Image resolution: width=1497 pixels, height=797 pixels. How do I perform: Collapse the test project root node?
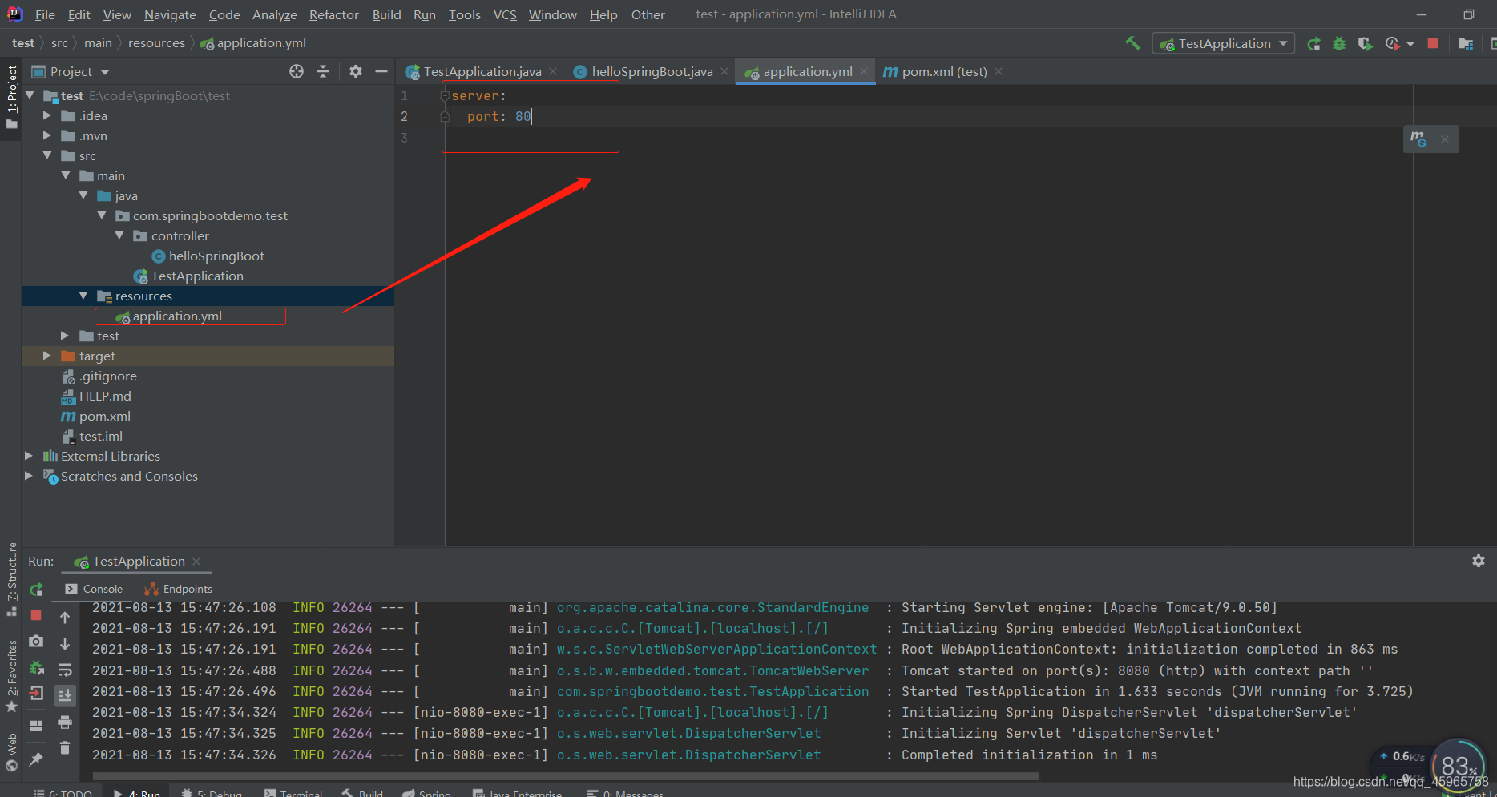click(x=30, y=95)
